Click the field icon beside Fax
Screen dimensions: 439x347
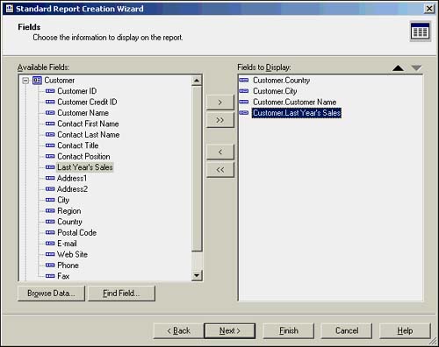pos(50,276)
